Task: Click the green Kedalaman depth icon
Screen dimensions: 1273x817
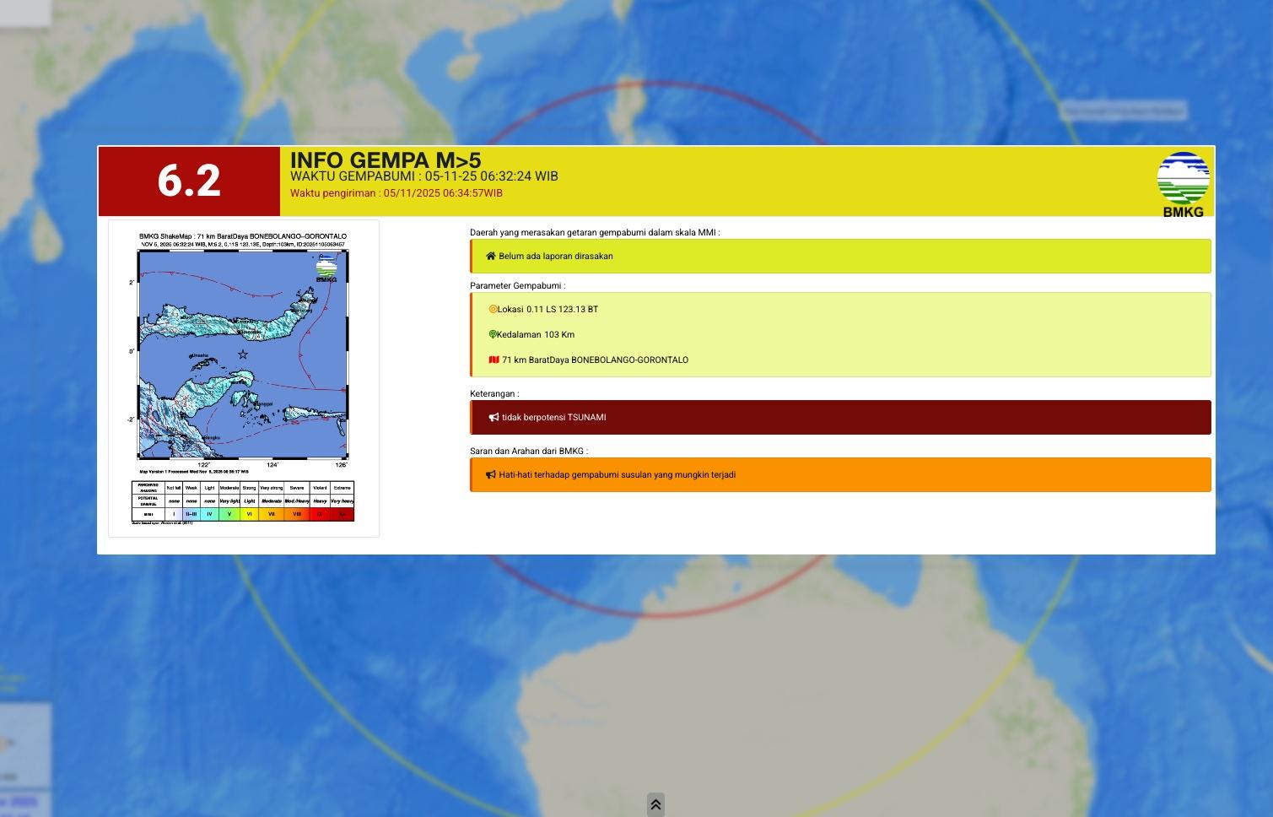Action: tap(494, 334)
